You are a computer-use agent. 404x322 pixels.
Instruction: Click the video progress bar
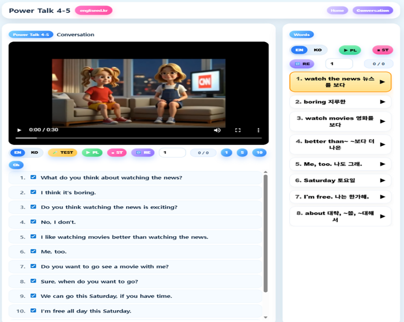138,138
